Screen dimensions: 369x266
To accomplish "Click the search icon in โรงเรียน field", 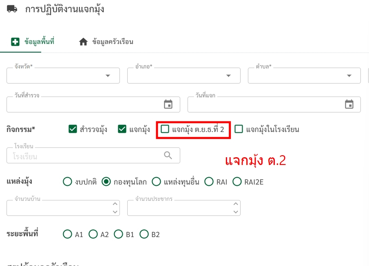I will [168, 155].
